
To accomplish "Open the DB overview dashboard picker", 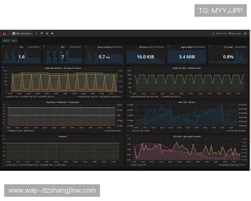I will pos(22,33).
